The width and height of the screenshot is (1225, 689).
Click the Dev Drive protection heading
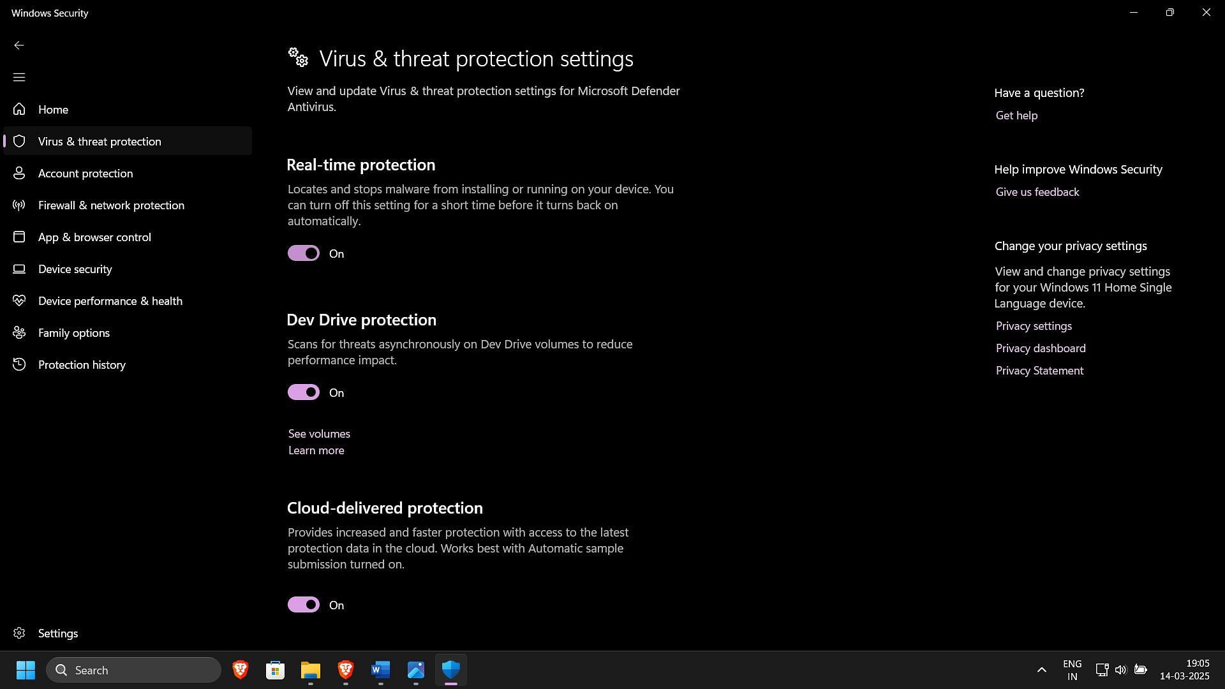point(361,320)
